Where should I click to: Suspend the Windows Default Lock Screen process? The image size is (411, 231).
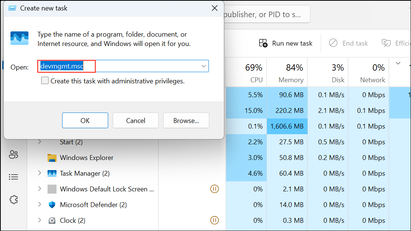tap(214, 189)
